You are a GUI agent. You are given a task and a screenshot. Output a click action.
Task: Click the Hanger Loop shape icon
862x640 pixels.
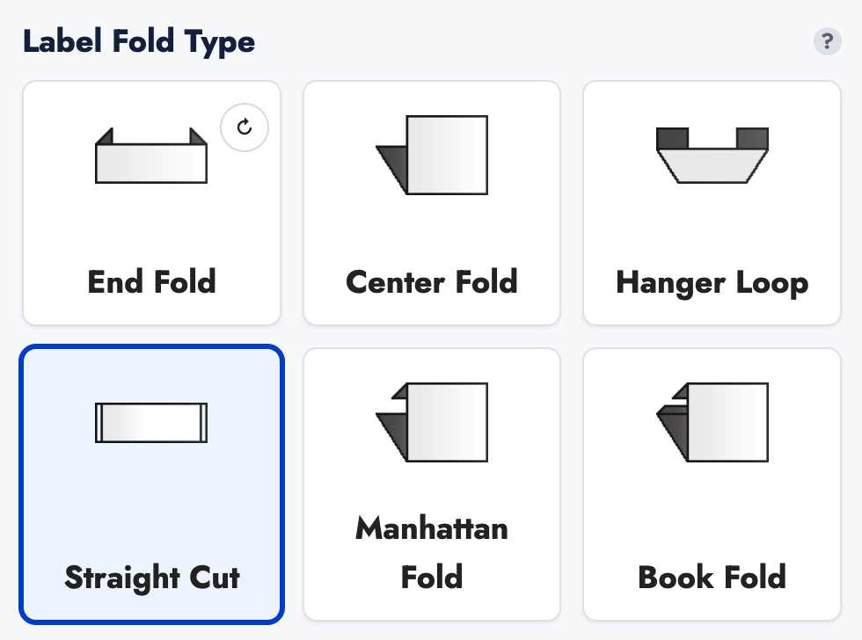pos(712,155)
